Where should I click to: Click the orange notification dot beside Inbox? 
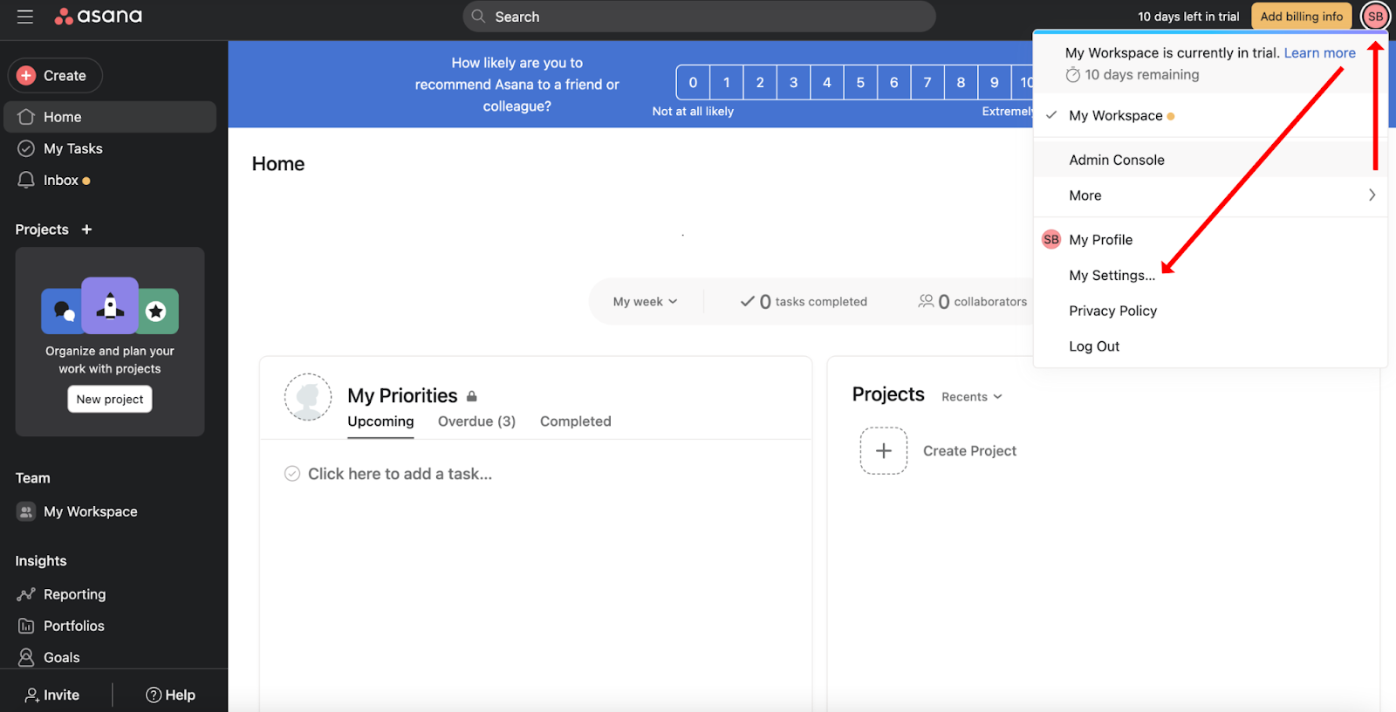pyautogui.click(x=86, y=181)
